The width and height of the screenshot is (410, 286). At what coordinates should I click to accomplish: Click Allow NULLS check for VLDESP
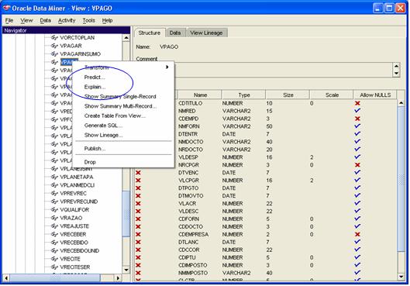[357, 157]
